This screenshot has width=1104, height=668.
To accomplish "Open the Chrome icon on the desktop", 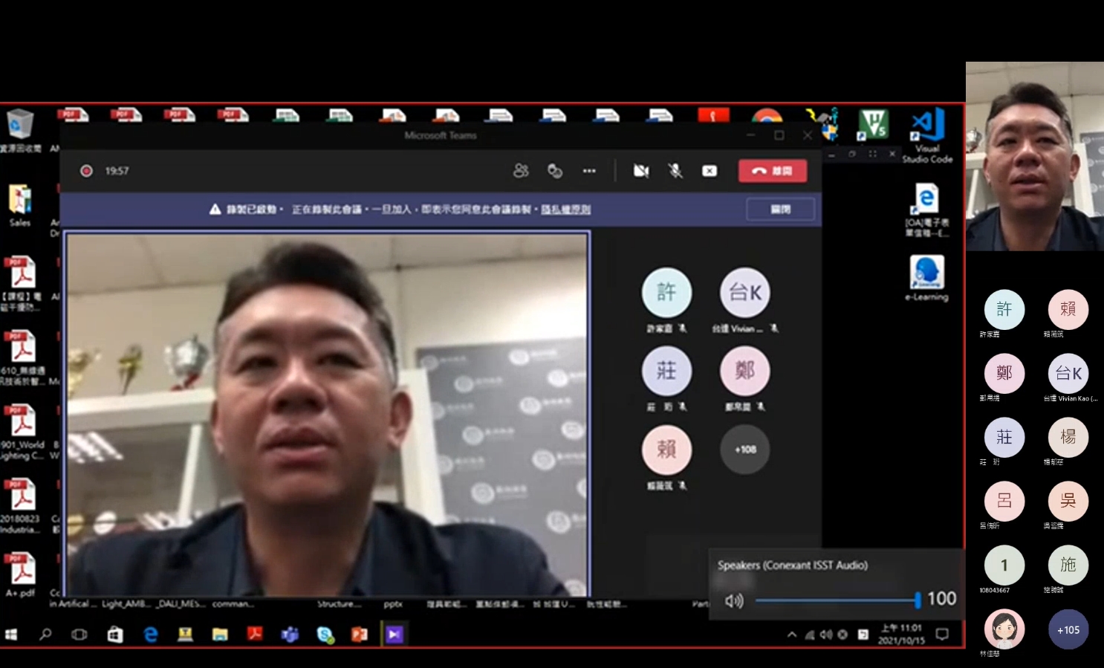I will pyautogui.click(x=767, y=114).
